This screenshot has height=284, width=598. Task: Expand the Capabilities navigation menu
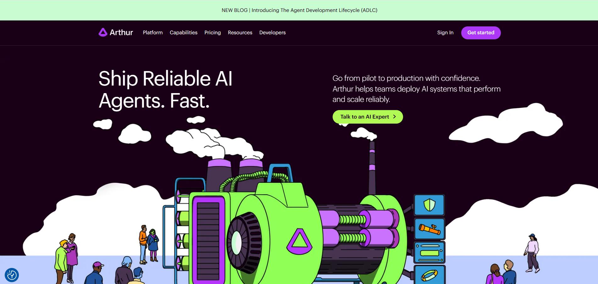point(183,32)
